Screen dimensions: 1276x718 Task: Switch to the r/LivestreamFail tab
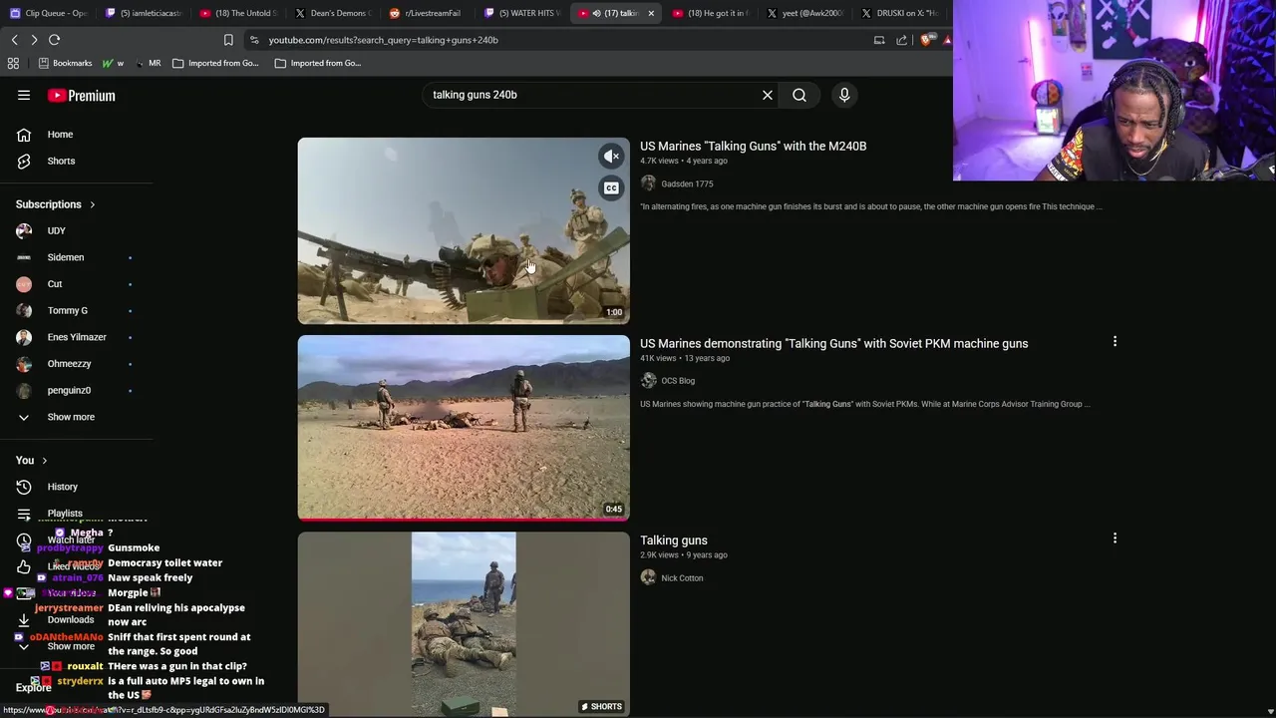(427, 13)
